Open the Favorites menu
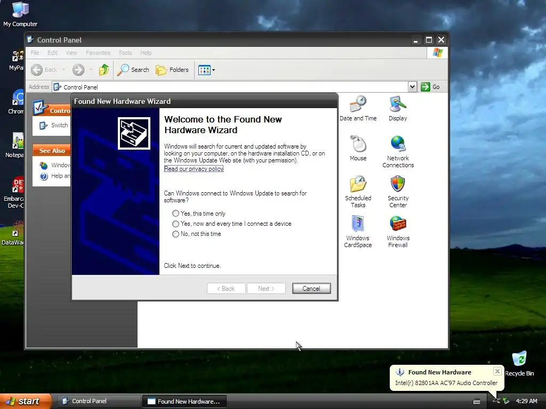Image resolution: width=546 pixels, height=409 pixels. tap(98, 53)
